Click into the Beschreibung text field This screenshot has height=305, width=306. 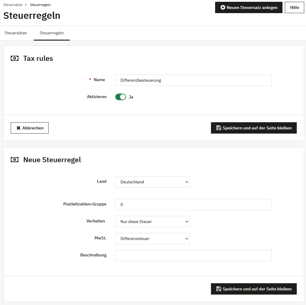pos(193,256)
